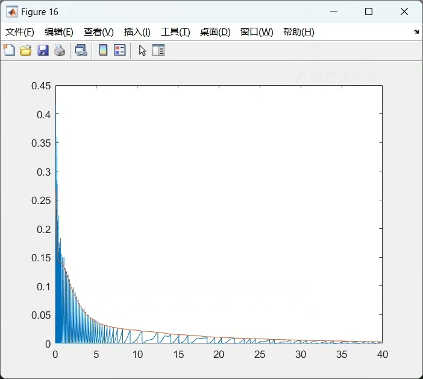
Task: Click the Link Plot toolbar icon
Action: point(81,51)
